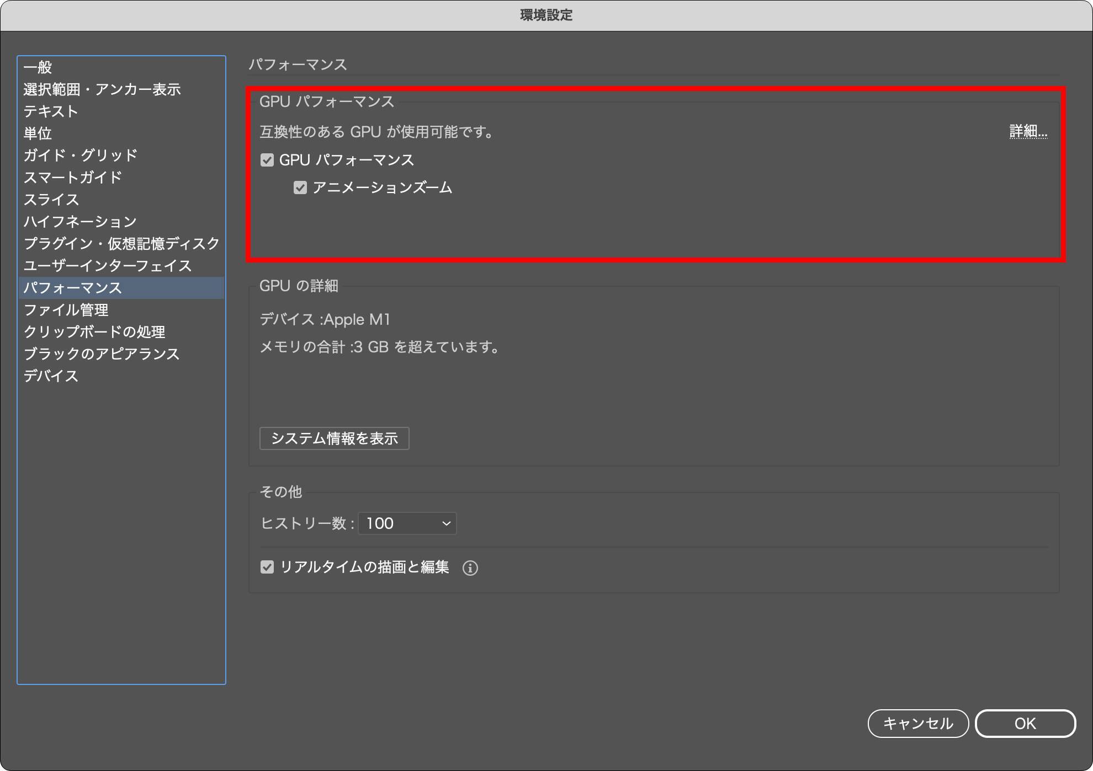Uncheck リアルタイムの描画と編集 checkbox
The width and height of the screenshot is (1093, 771).
[x=267, y=567]
